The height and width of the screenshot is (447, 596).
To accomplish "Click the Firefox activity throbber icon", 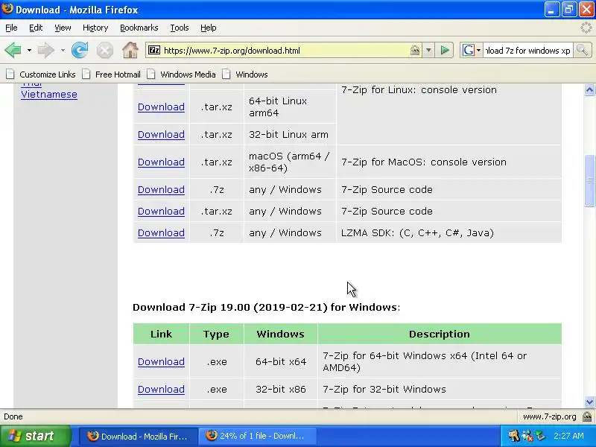I will pyautogui.click(x=586, y=28).
